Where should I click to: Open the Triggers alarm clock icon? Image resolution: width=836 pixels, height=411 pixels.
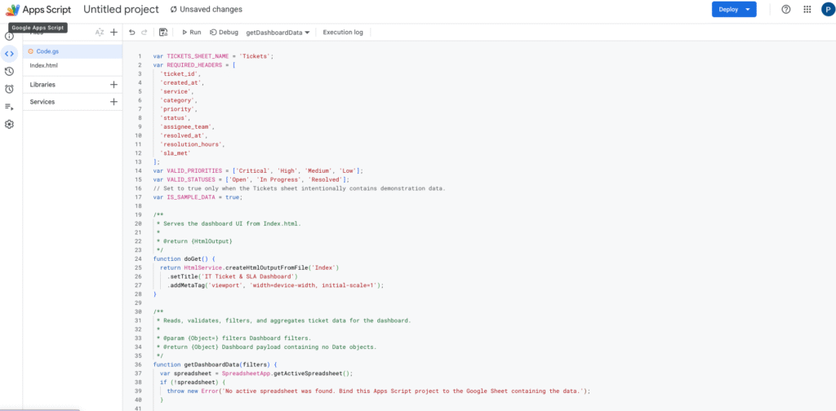point(9,89)
